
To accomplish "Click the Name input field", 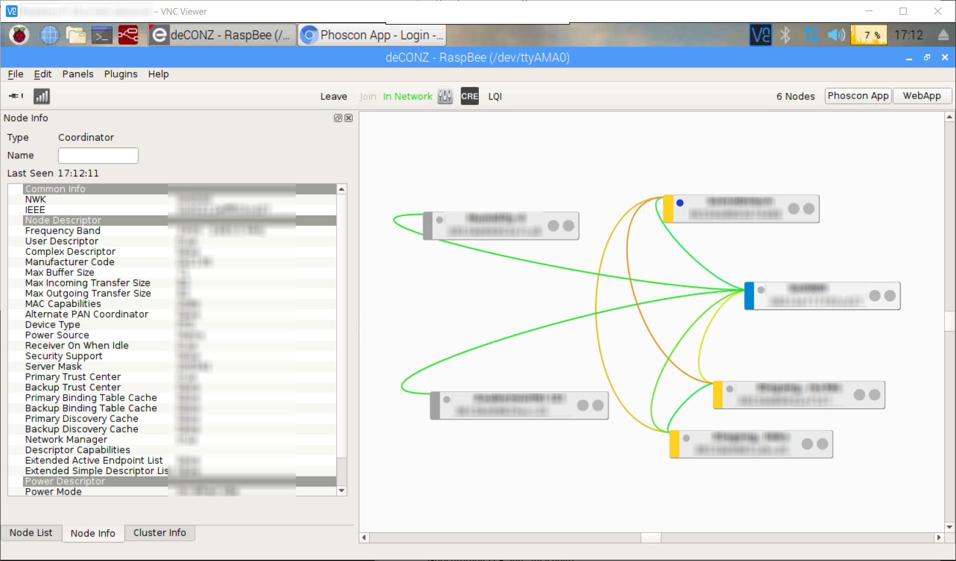I will coord(98,156).
